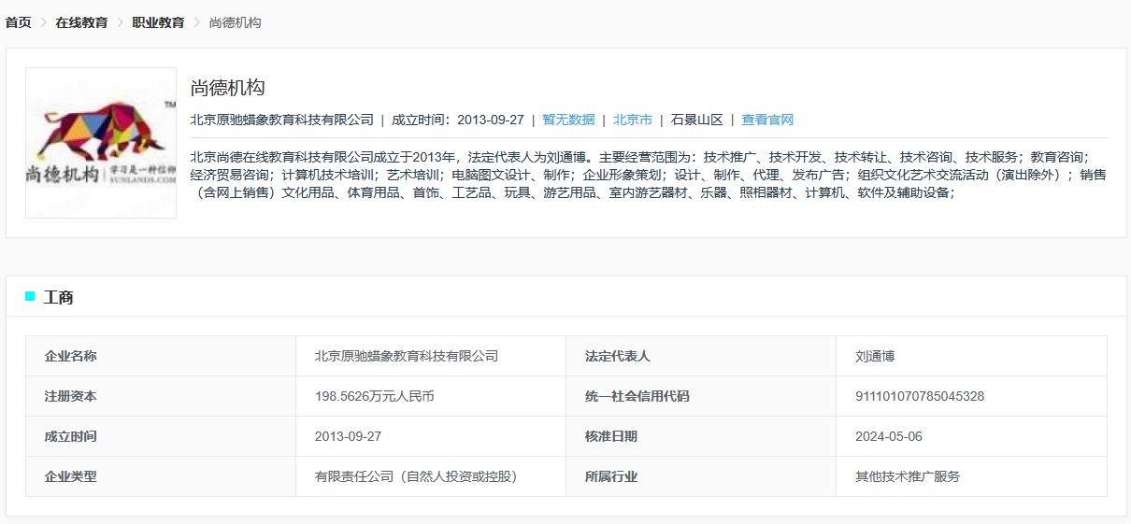Image resolution: width=1131 pixels, height=524 pixels.
Task: Go to 首页 breadcrumb link
Action: tap(19, 22)
